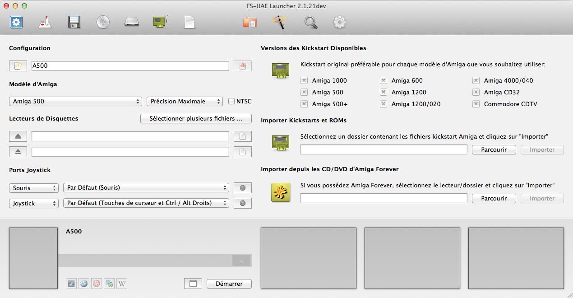This screenshot has width=573, height=298.
Task: Switch to the joystick input settings tab
Action: point(45,22)
